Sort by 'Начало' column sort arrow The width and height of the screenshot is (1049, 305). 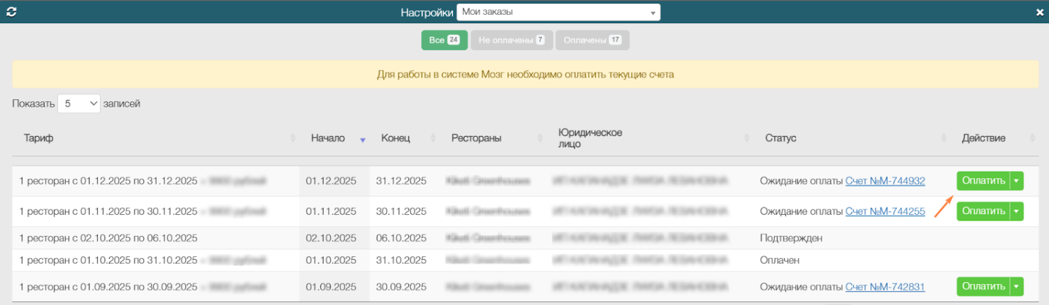pos(362,139)
